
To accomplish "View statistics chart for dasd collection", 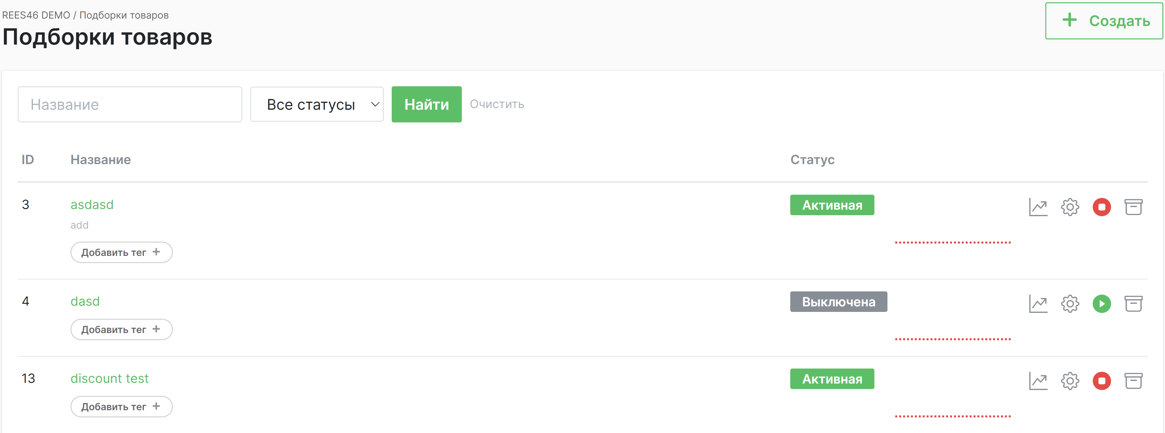I will point(1038,304).
